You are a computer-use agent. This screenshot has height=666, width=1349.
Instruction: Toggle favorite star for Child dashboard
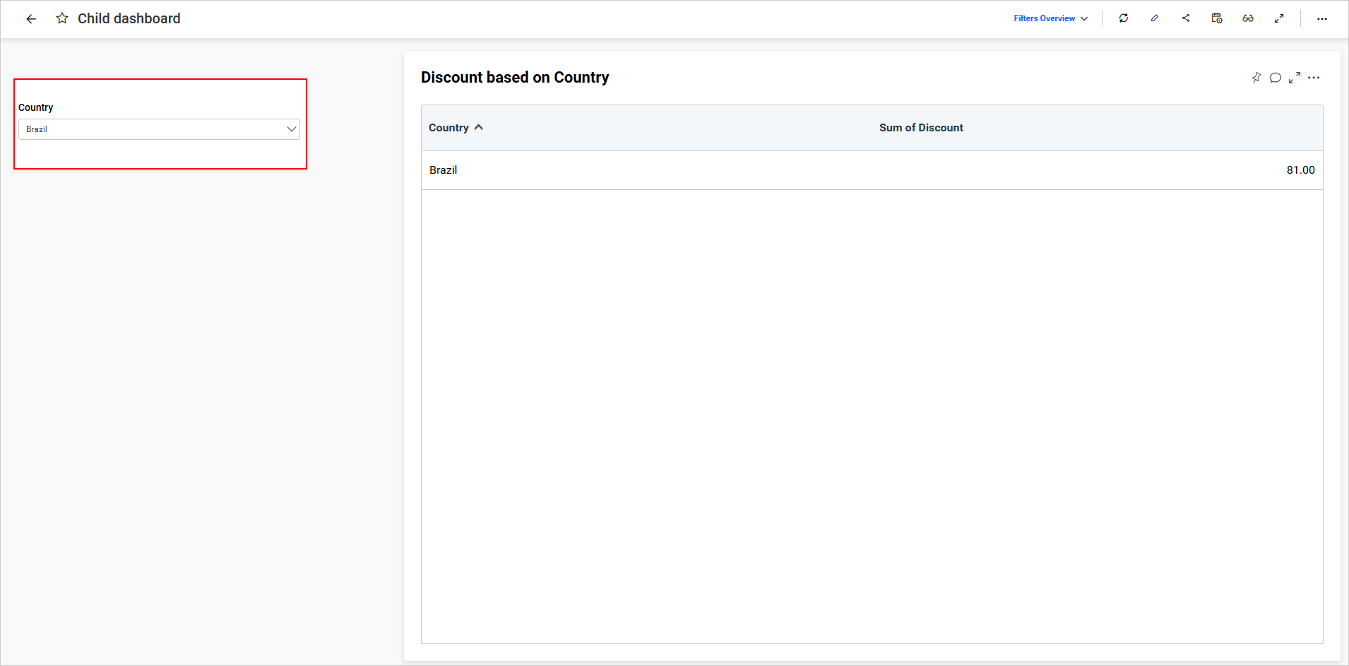pos(62,18)
